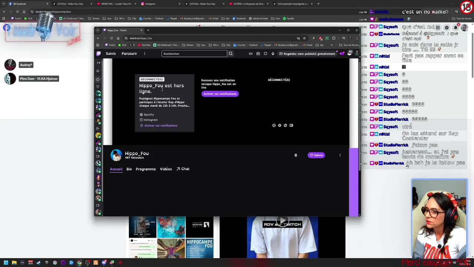Switch to the ASTÉRIX tab in background browser
The height and width of the screenshot is (267, 474).
[x=249, y=4]
